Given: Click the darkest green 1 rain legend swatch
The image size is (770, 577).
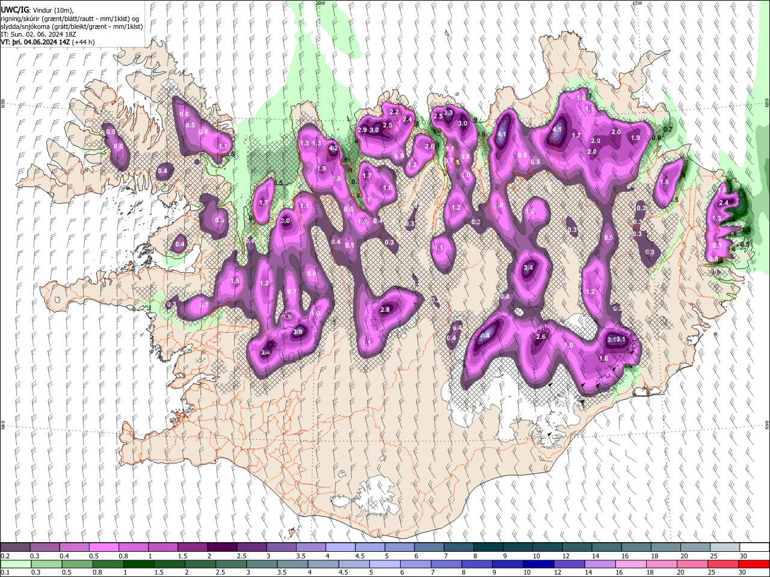Looking at the screenshot, I should coord(138,564).
